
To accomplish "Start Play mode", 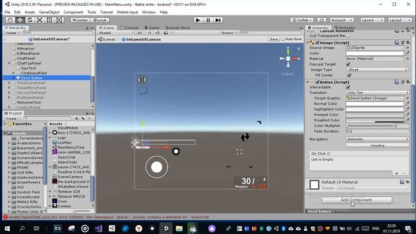I will point(198,20).
